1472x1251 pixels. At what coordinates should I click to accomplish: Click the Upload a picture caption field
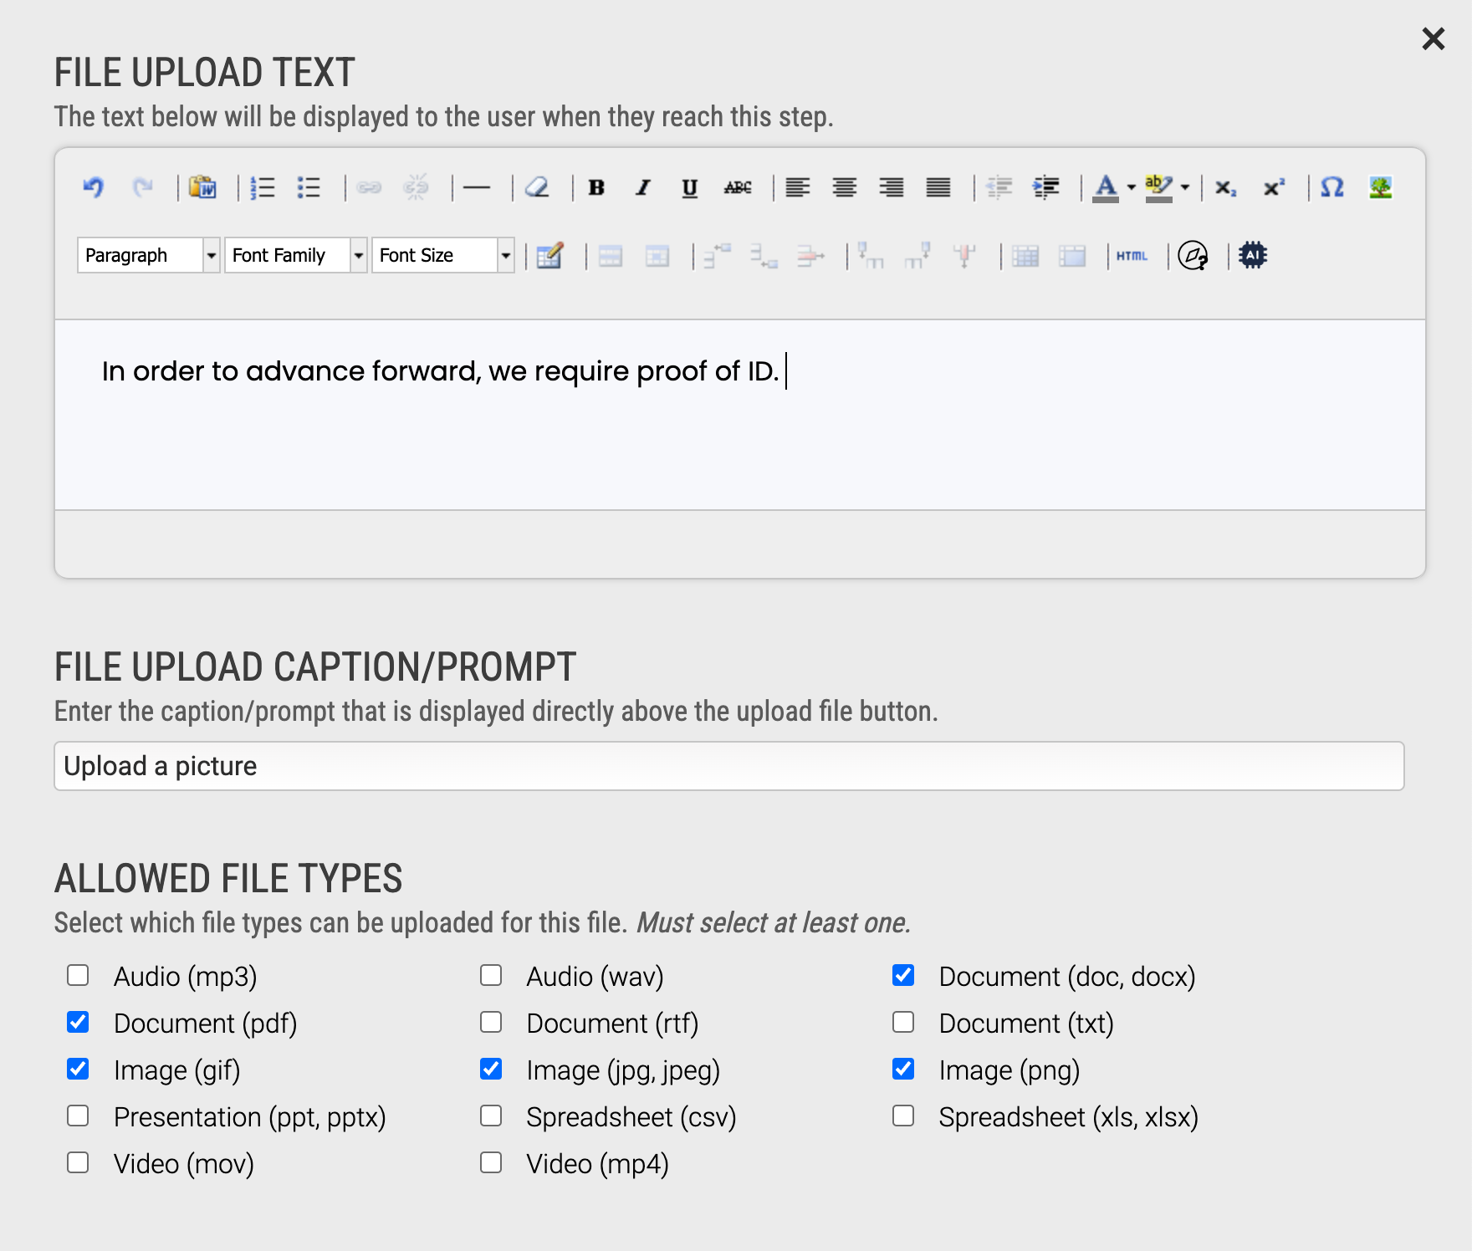pos(729,766)
